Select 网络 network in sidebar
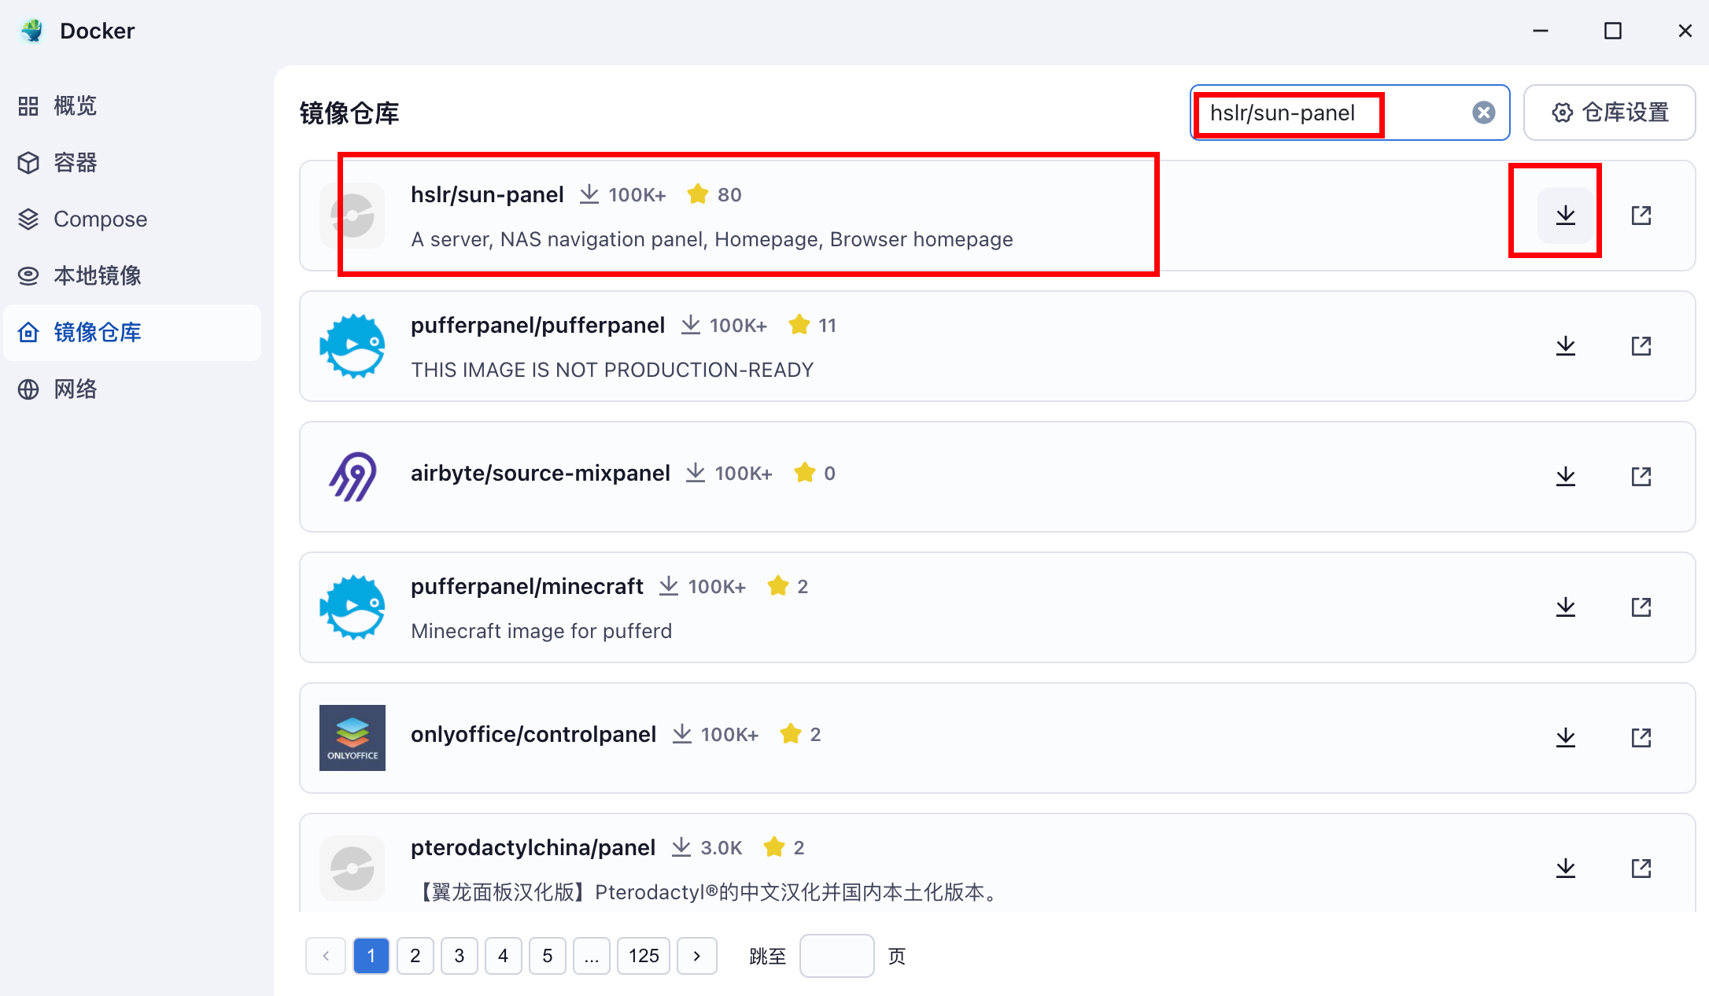 (75, 389)
